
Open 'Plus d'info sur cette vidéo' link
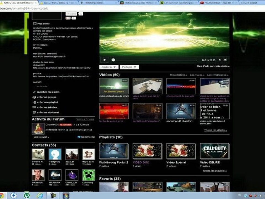point(213,66)
